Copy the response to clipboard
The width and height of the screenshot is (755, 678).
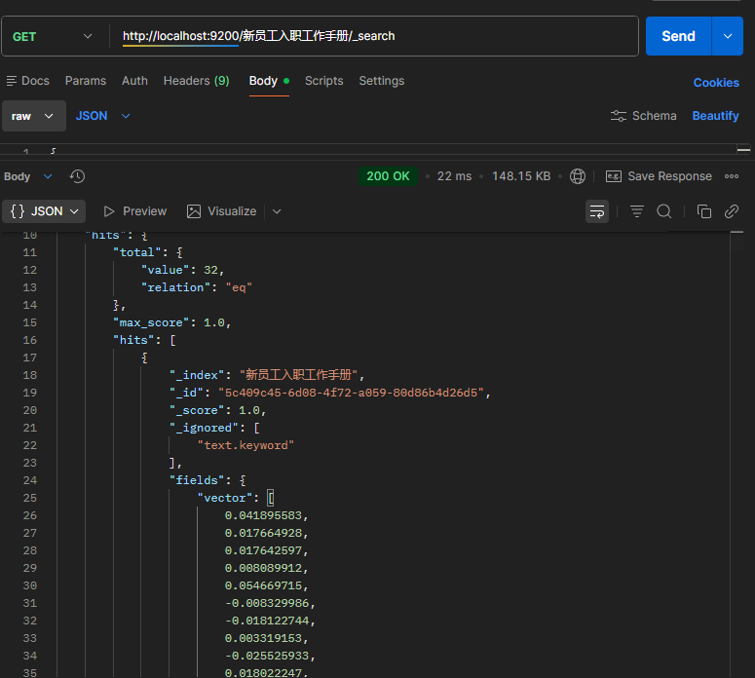704,211
